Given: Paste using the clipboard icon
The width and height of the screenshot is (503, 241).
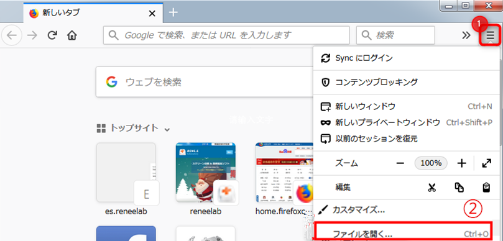Looking at the screenshot, I should pyautogui.click(x=487, y=188).
